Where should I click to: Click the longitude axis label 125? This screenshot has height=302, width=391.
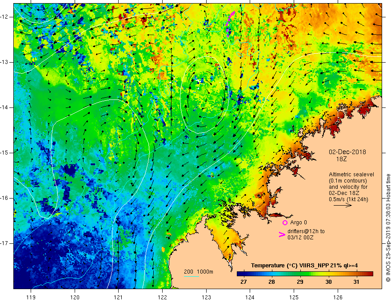pyautogui.click(x=294, y=297)
